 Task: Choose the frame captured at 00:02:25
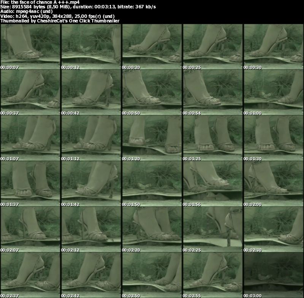coord(213,229)
